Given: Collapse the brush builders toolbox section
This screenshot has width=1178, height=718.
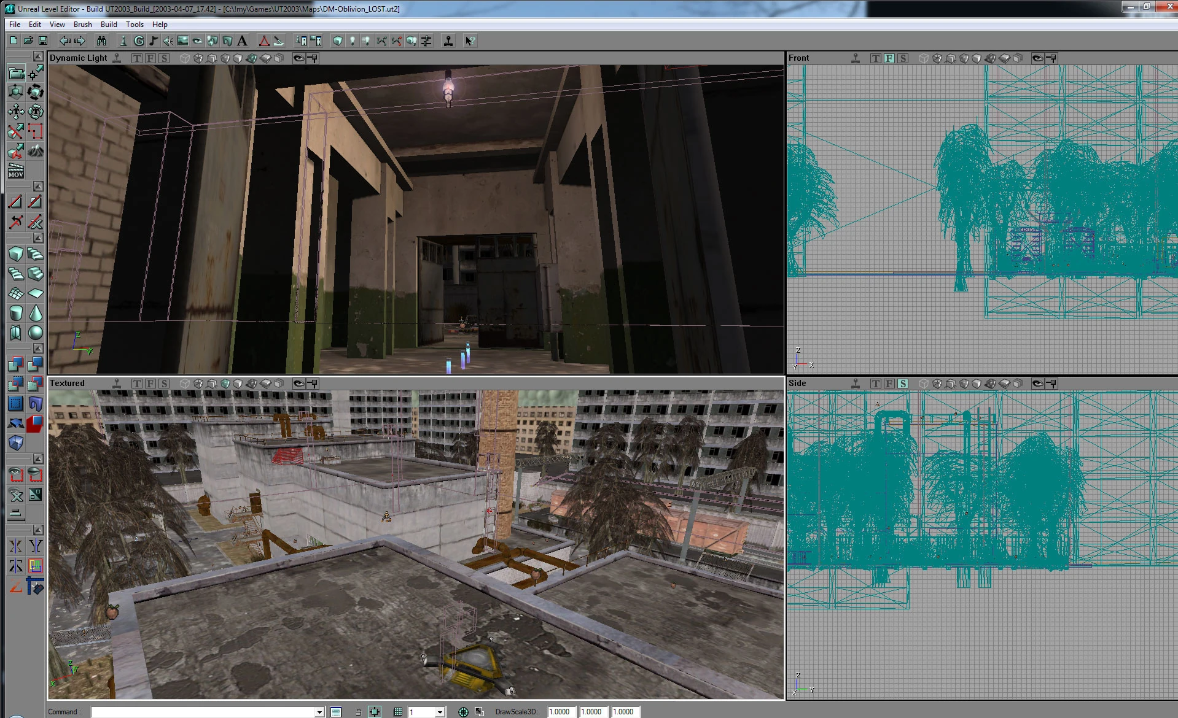Looking at the screenshot, I should (x=38, y=238).
